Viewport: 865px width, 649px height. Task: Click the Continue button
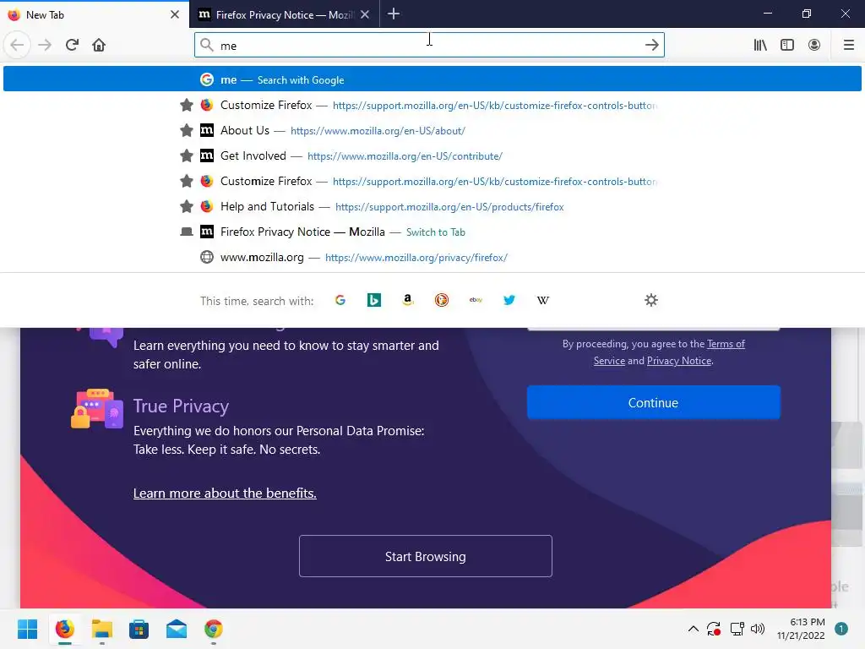[654, 403]
